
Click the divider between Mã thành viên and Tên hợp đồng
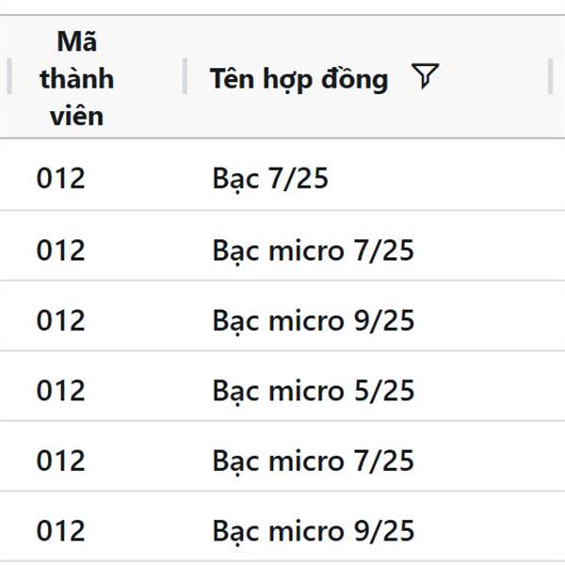pos(185,76)
